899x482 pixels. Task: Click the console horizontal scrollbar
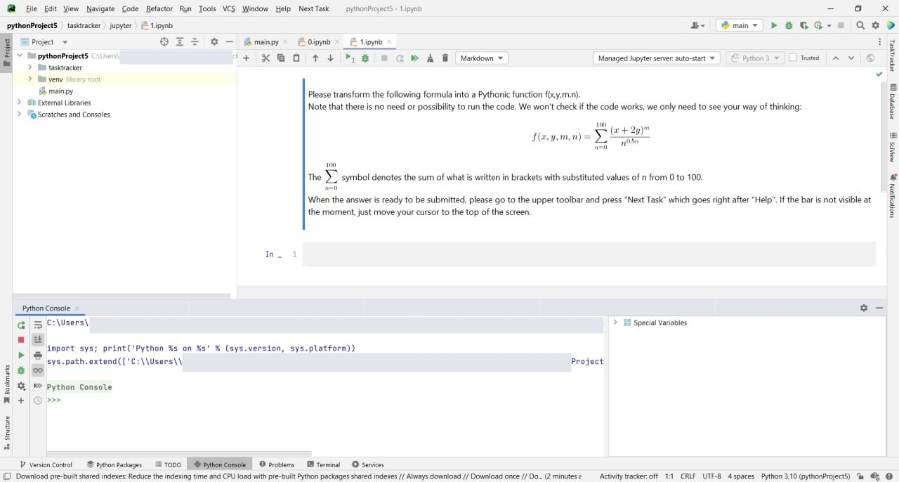click(x=179, y=453)
